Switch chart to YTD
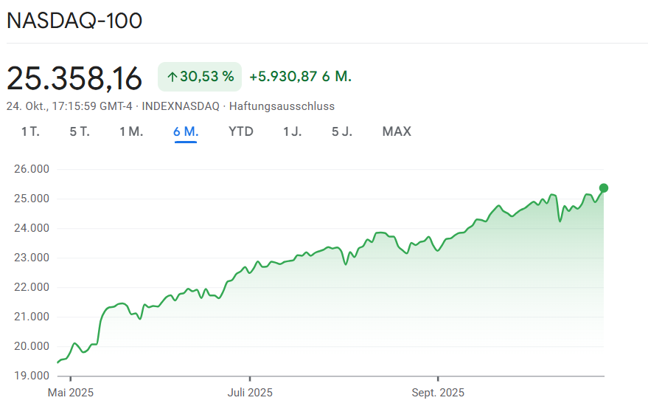Screen dimensions: 648x406 [x=241, y=131]
